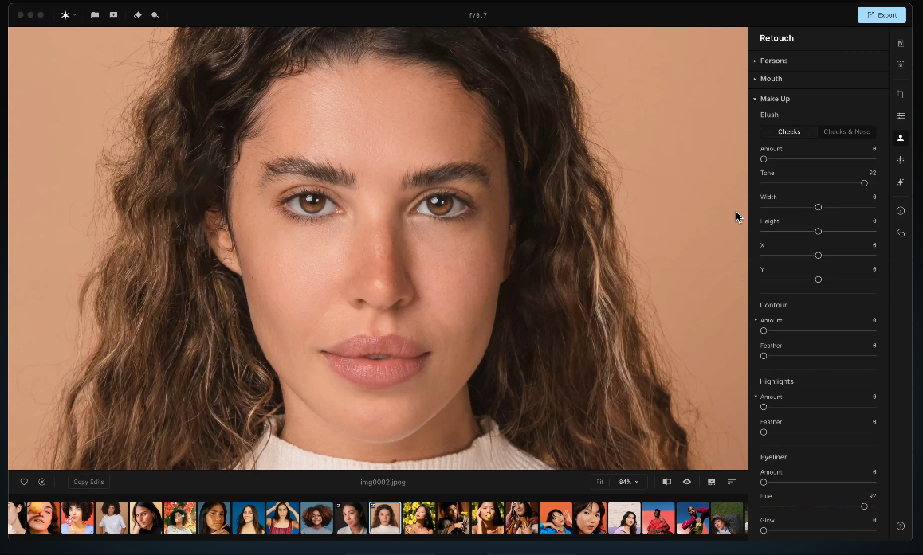Open the Adjustments sliders panel icon
Viewport: 923px width, 555px height.
coord(901,116)
